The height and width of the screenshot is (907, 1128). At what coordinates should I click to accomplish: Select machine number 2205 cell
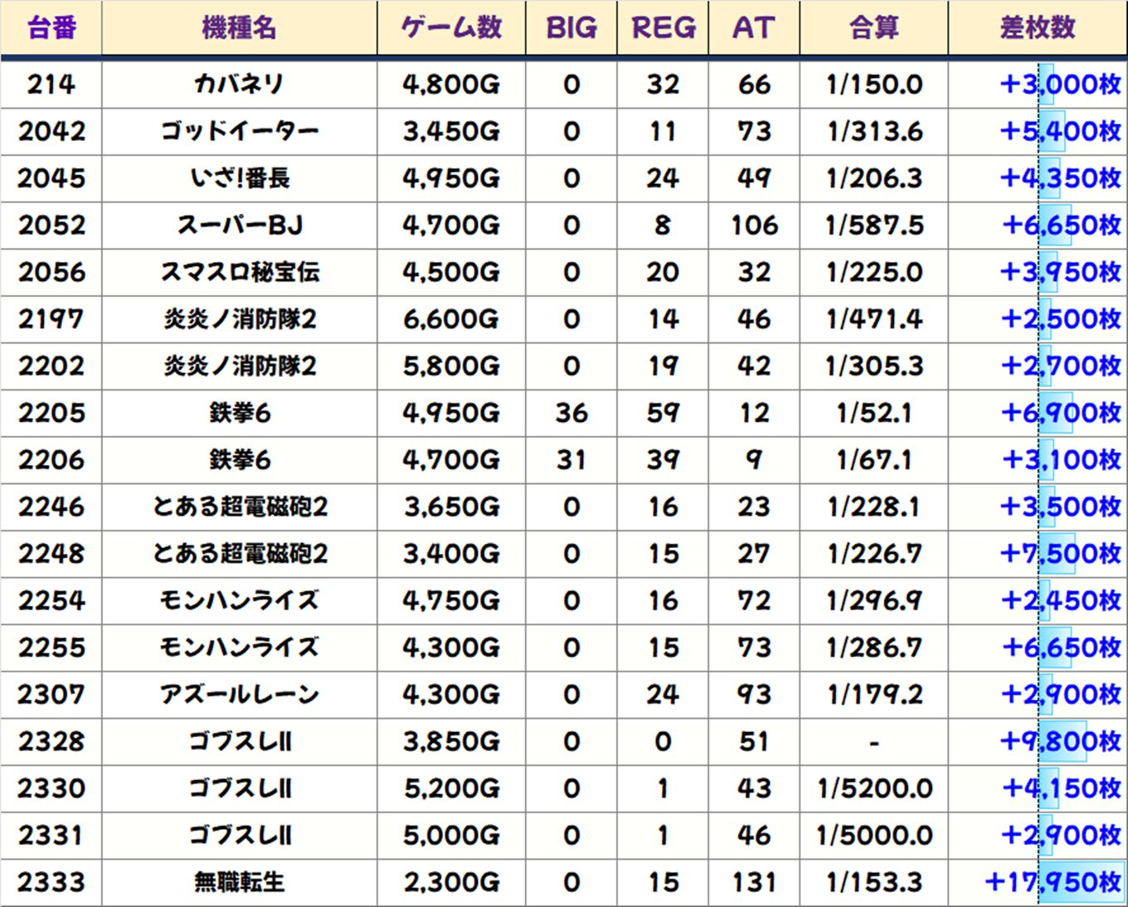(x=51, y=413)
